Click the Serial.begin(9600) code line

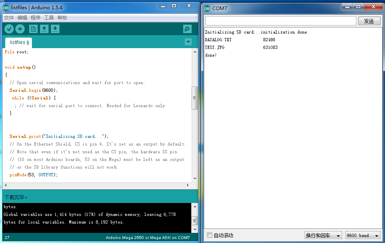(34, 90)
